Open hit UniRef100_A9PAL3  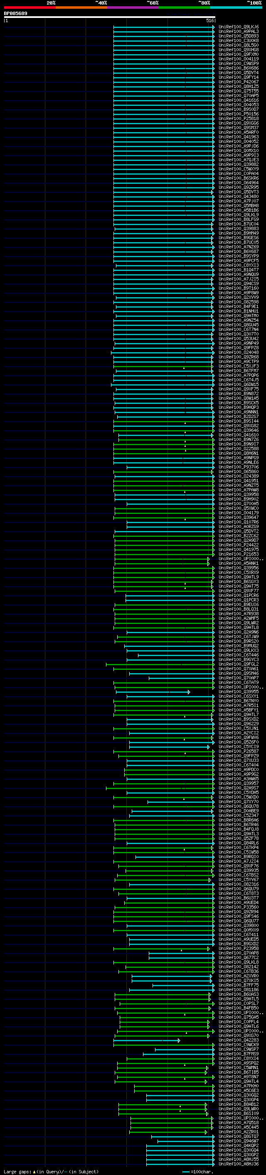(239, 32)
